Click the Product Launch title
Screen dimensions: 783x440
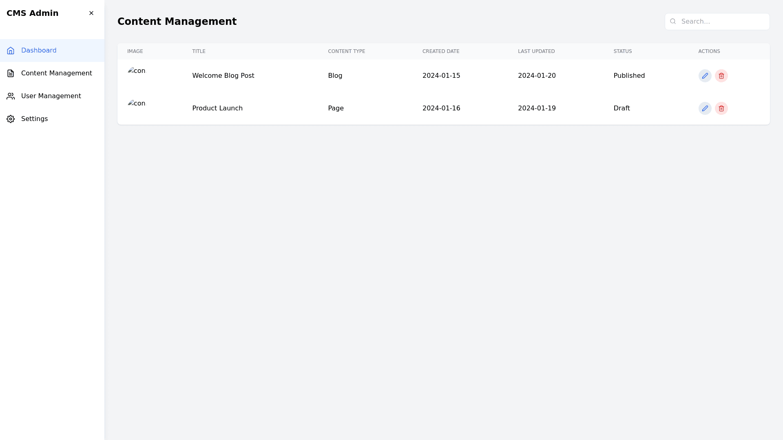click(217, 108)
